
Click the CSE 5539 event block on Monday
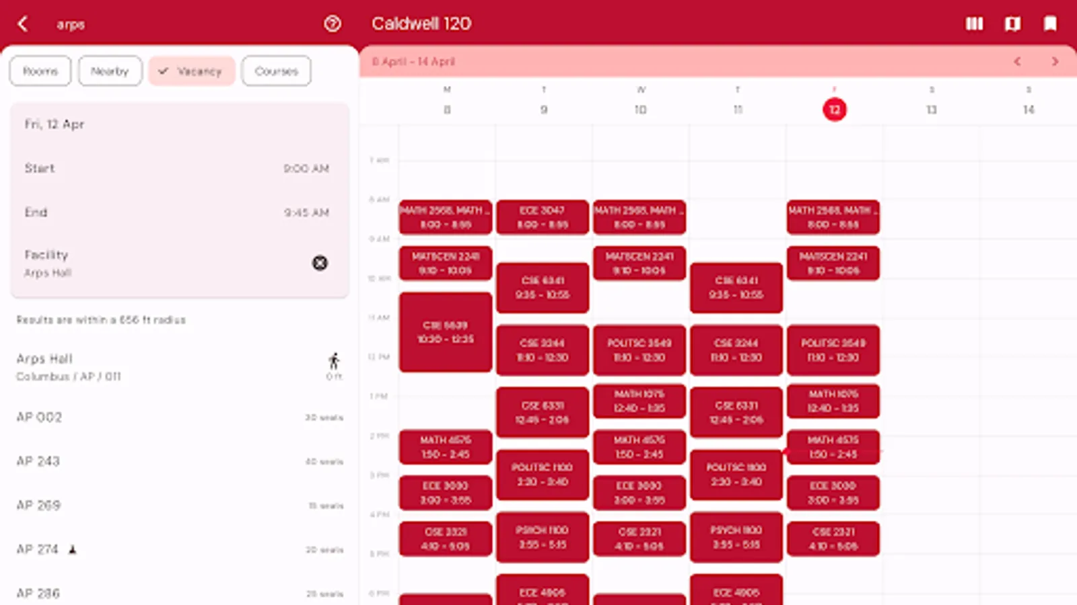[446, 331]
